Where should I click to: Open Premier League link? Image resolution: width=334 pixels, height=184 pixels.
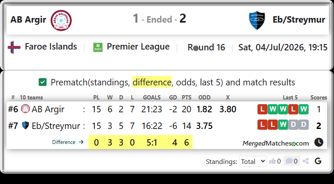138,47
